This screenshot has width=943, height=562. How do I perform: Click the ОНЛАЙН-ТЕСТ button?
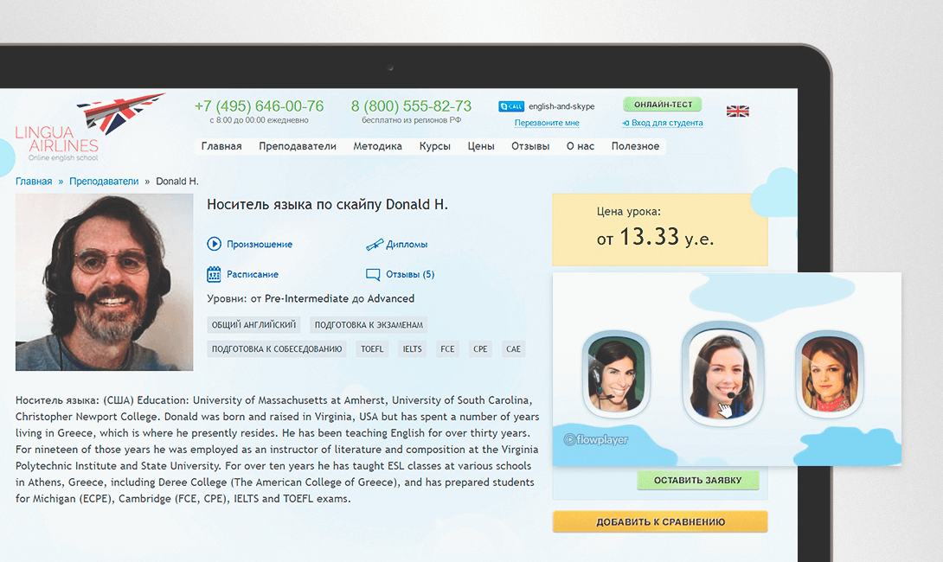coord(663,105)
